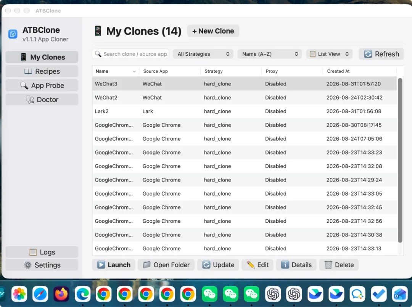The height and width of the screenshot is (307, 412).
Task: Click the 2026-08-31T01:56:08 created date cell
Action: click(354, 111)
